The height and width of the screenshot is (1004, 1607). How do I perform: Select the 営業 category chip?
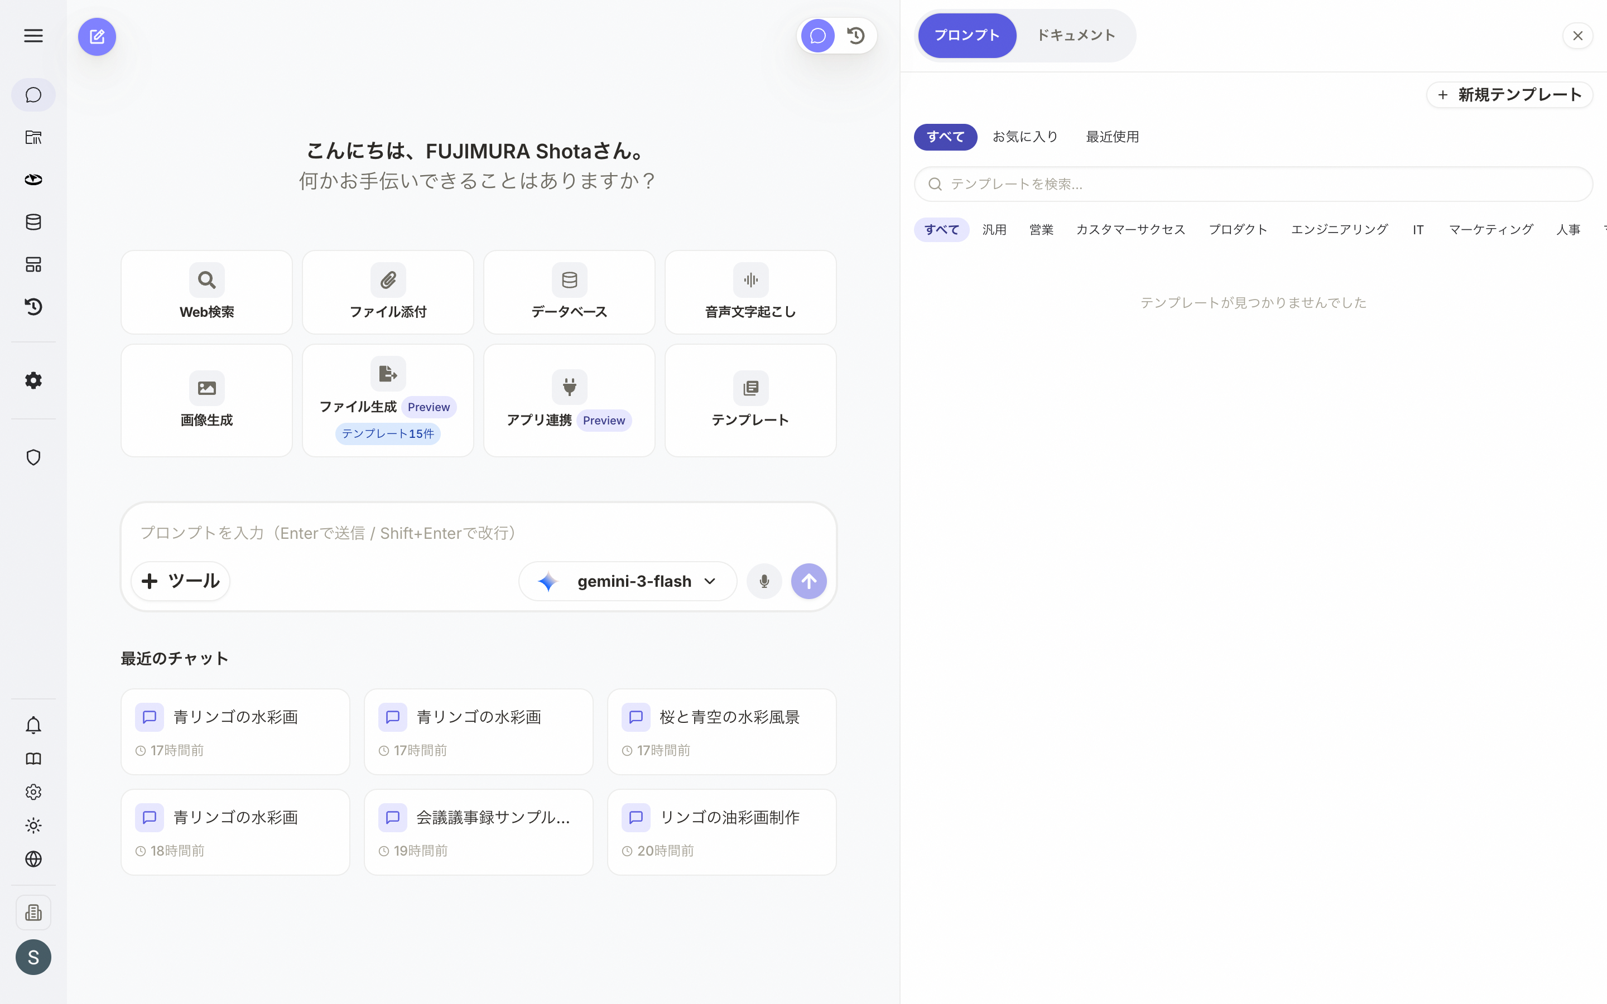tap(1041, 230)
